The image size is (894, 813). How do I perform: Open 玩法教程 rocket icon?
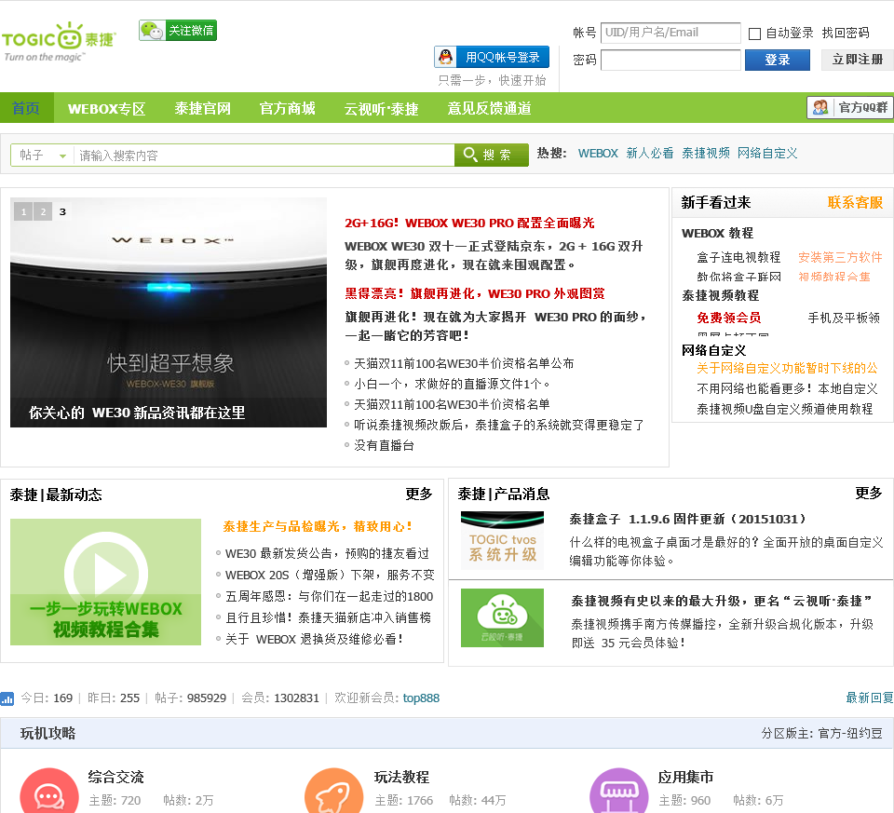coord(333,793)
